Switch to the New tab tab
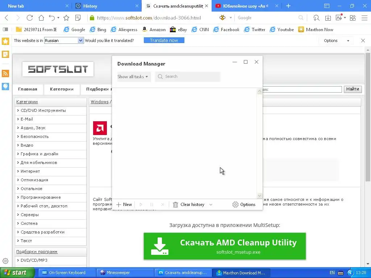Screen dimensions: 371x278 35,6
